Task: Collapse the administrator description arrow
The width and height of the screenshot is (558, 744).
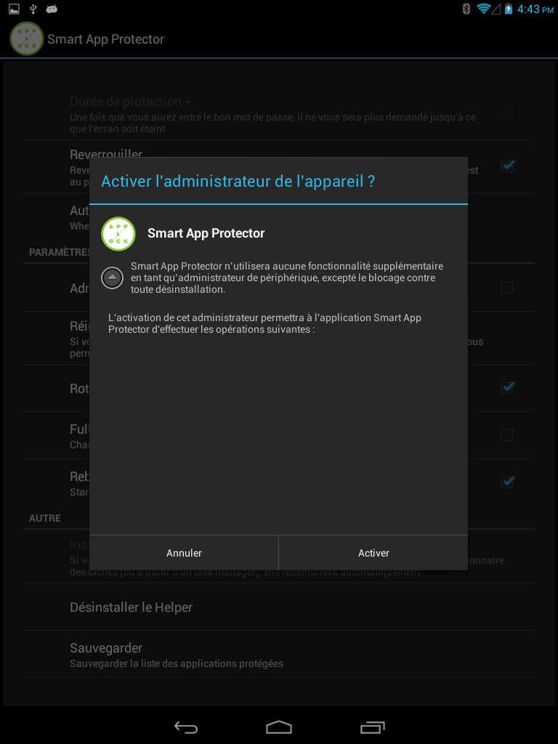Action: pos(113,277)
